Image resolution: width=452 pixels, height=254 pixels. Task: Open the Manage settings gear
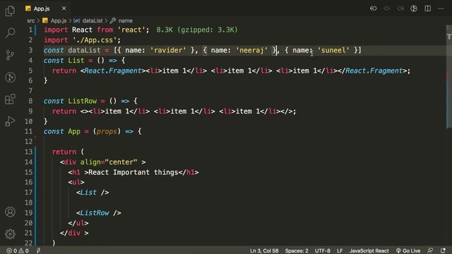(10, 234)
